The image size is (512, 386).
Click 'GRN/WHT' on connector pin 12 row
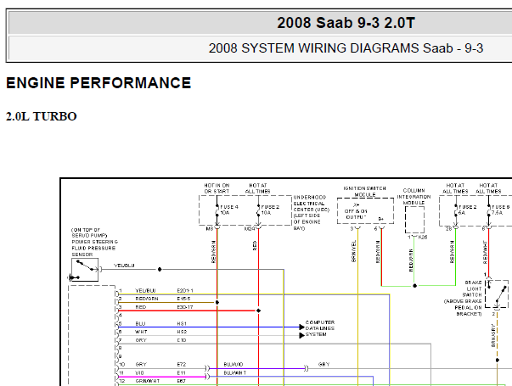point(148,381)
